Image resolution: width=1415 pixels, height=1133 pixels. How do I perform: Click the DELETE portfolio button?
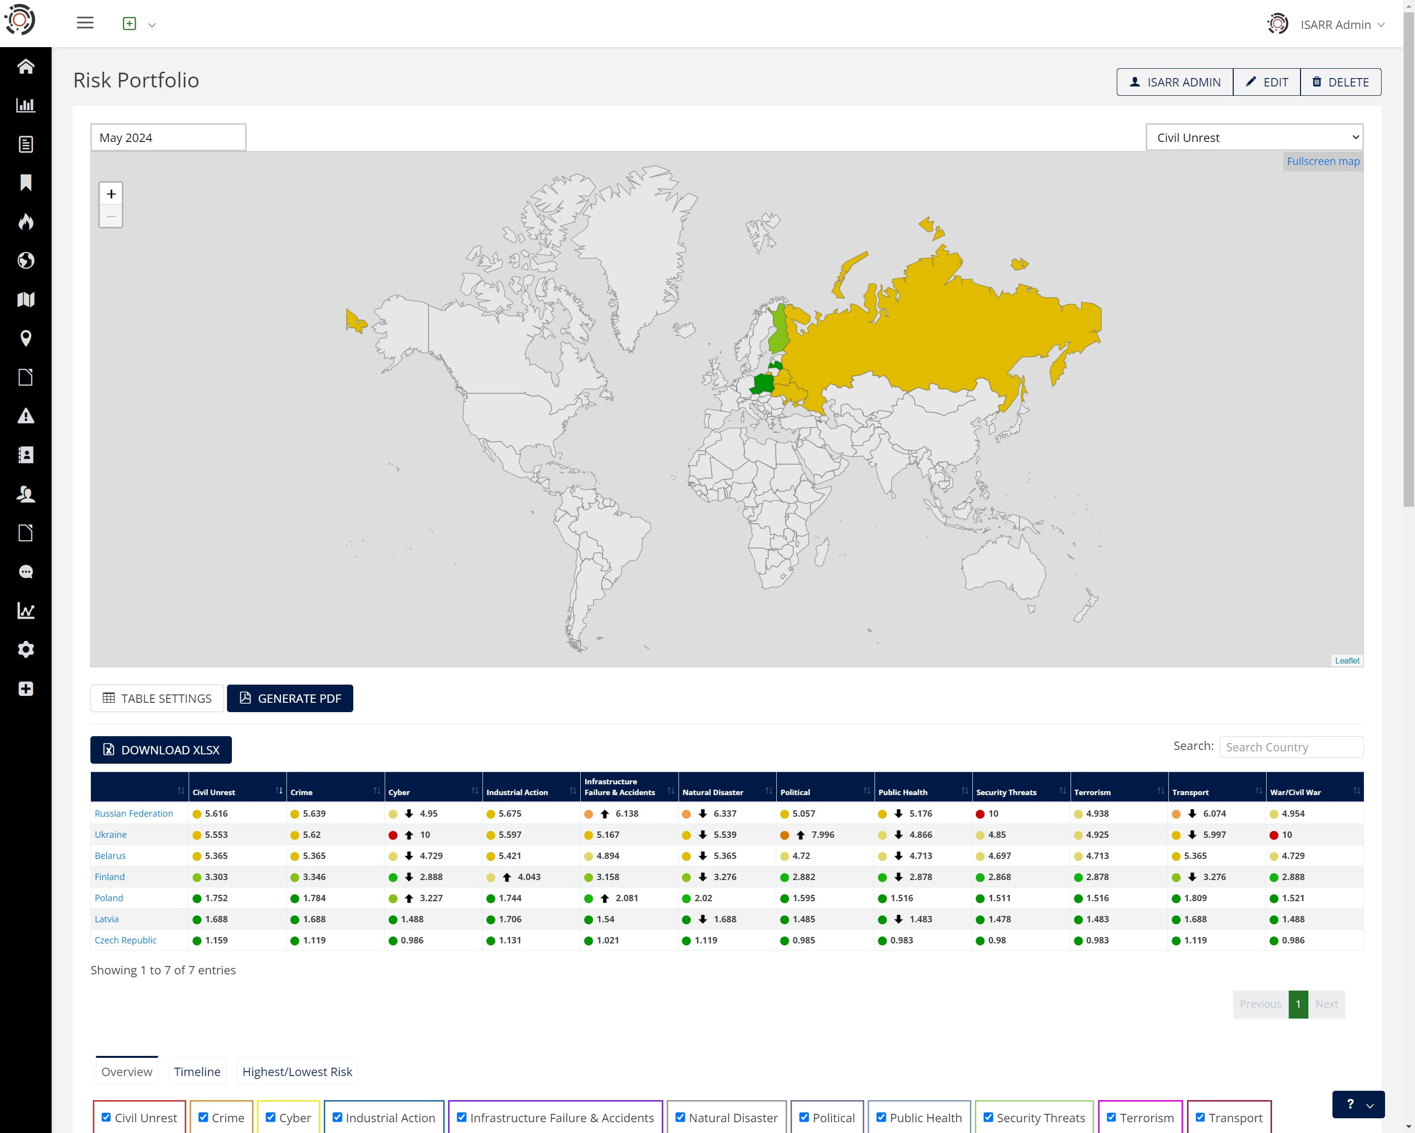(x=1340, y=82)
